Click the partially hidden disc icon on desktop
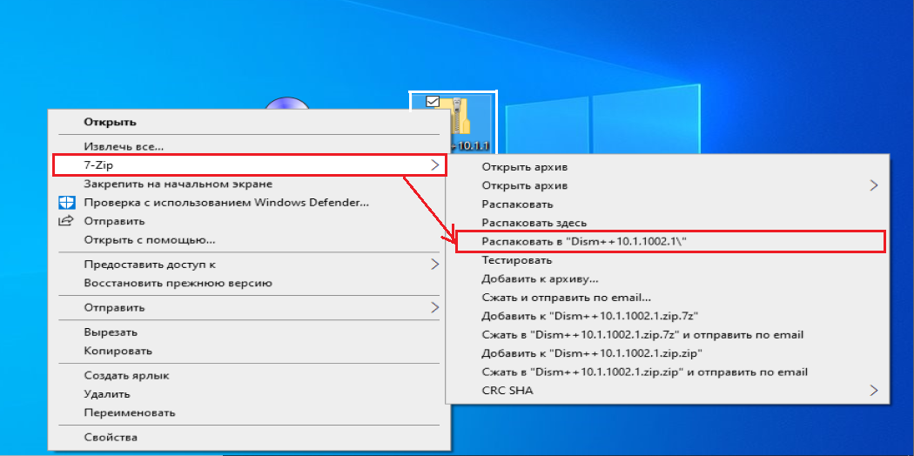The height and width of the screenshot is (456, 914). point(286,103)
